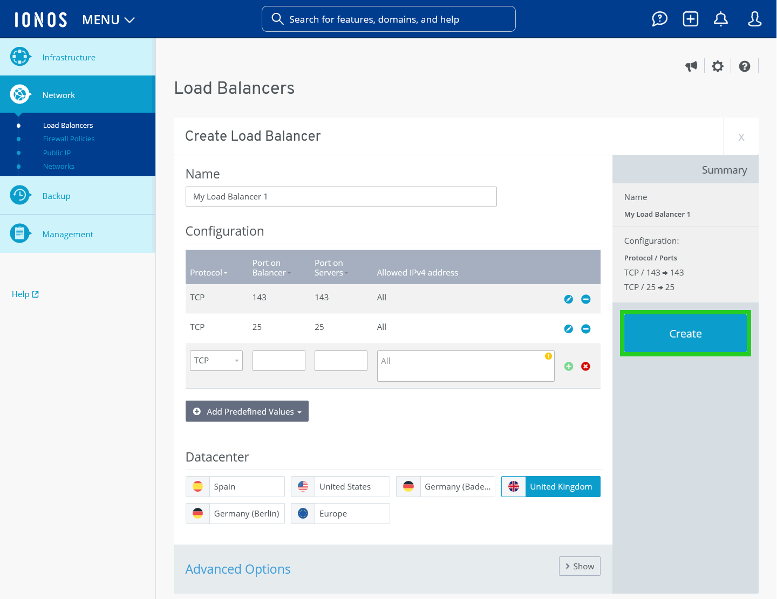This screenshot has height=599, width=777.
Task: Click the Create button
Action: tap(685, 333)
